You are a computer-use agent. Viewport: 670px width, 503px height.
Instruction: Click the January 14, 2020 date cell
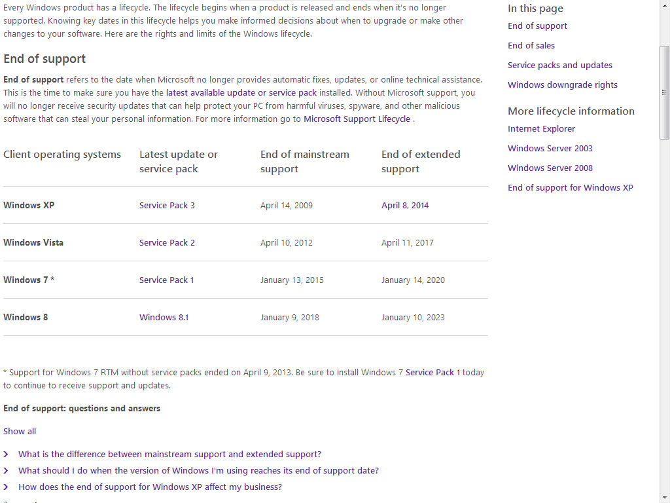(x=413, y=280)
